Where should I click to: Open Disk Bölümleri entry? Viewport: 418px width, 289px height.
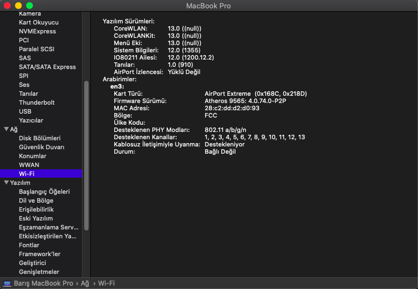(x=40, y=138)
